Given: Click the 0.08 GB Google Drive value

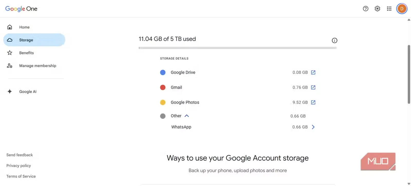Looking at the screenshot, I should 300,72.
